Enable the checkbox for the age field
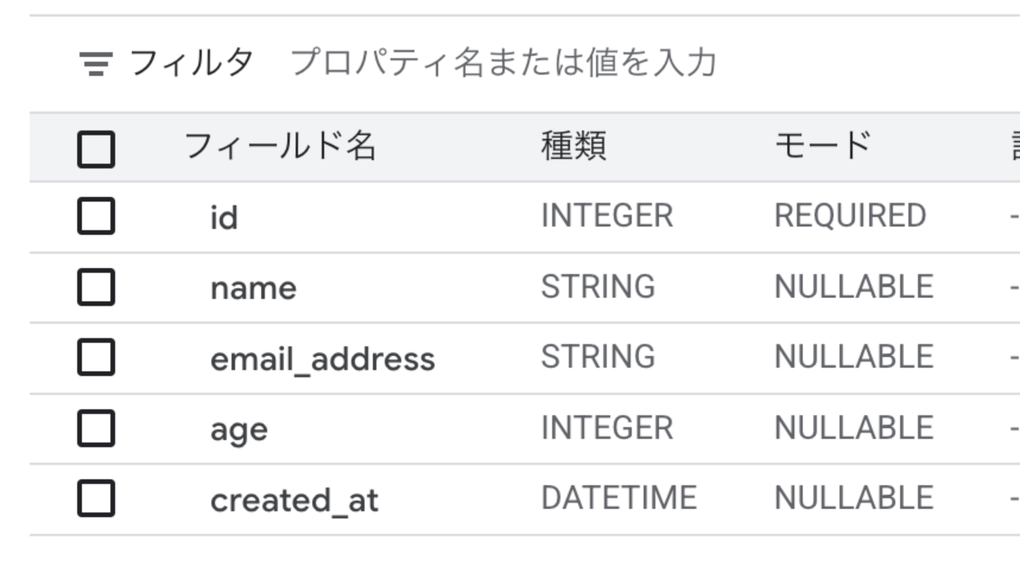Image resolution: width=1020 pixels, height=586 pixels. 96,428
